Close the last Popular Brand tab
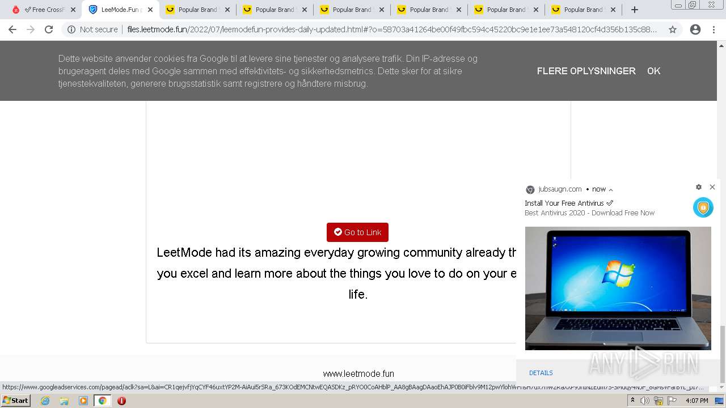Image resolution: width=726 pixels, height=408 pixels. 613,10
